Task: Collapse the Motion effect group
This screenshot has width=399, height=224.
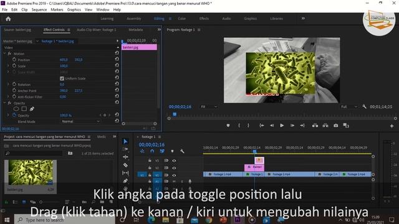Action: tap(4, 54)
